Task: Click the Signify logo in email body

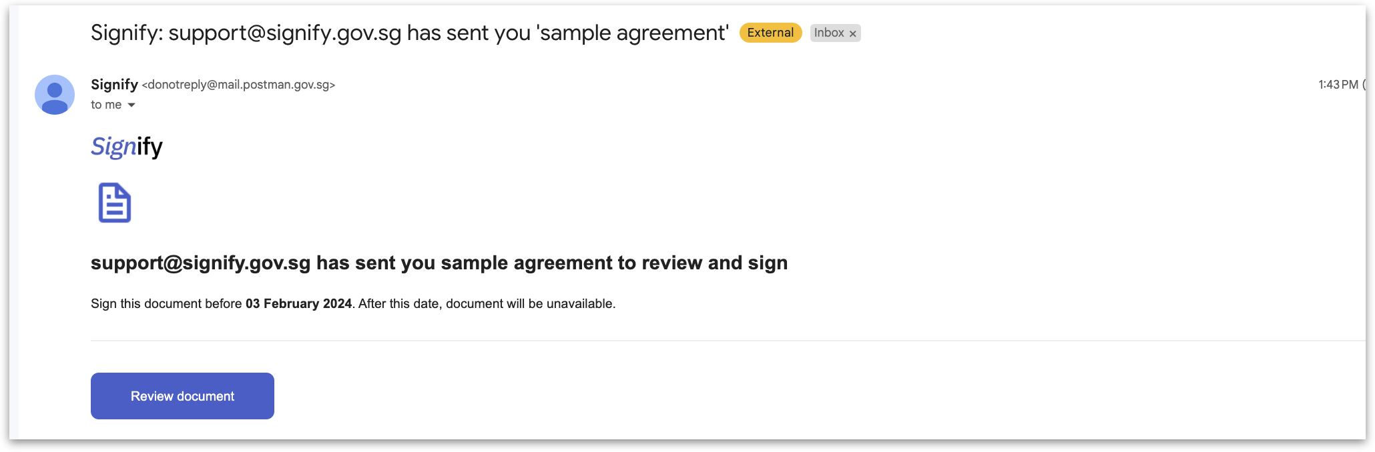Action: (x=127, y=147)
